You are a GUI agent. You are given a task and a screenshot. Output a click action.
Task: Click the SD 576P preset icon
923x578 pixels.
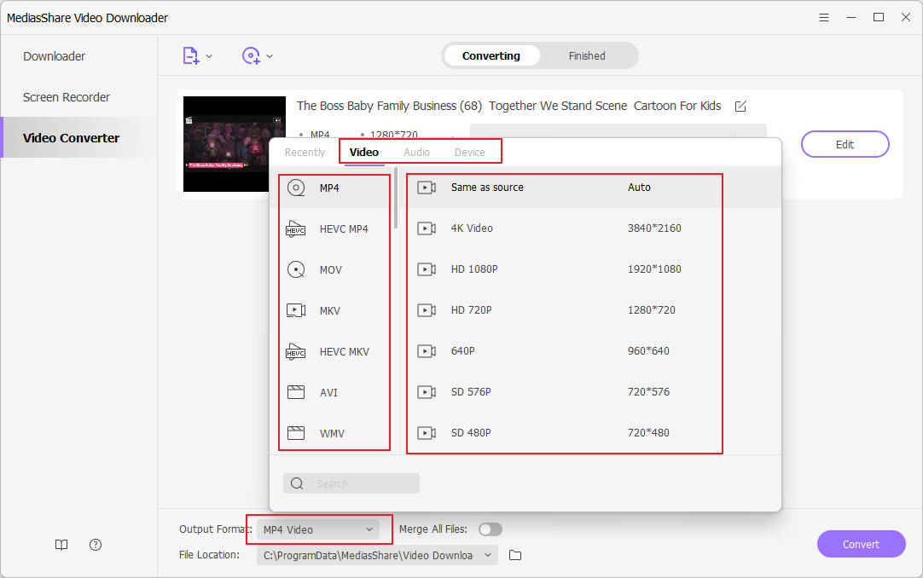tap(427, 391)
